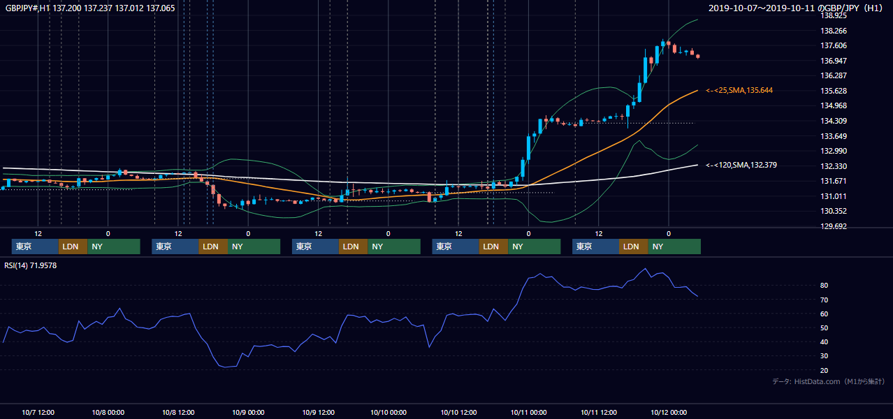The width and height of the screenshot is (893, 419).
Task: Select the leftmost 東京 session box
Action: point(36,247)
